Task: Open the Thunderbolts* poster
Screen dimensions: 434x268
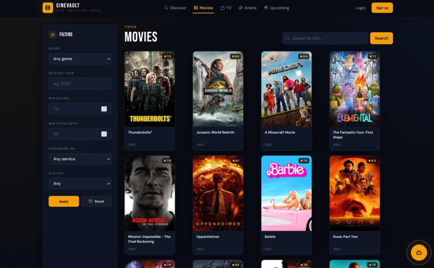Action: (150, 89)
